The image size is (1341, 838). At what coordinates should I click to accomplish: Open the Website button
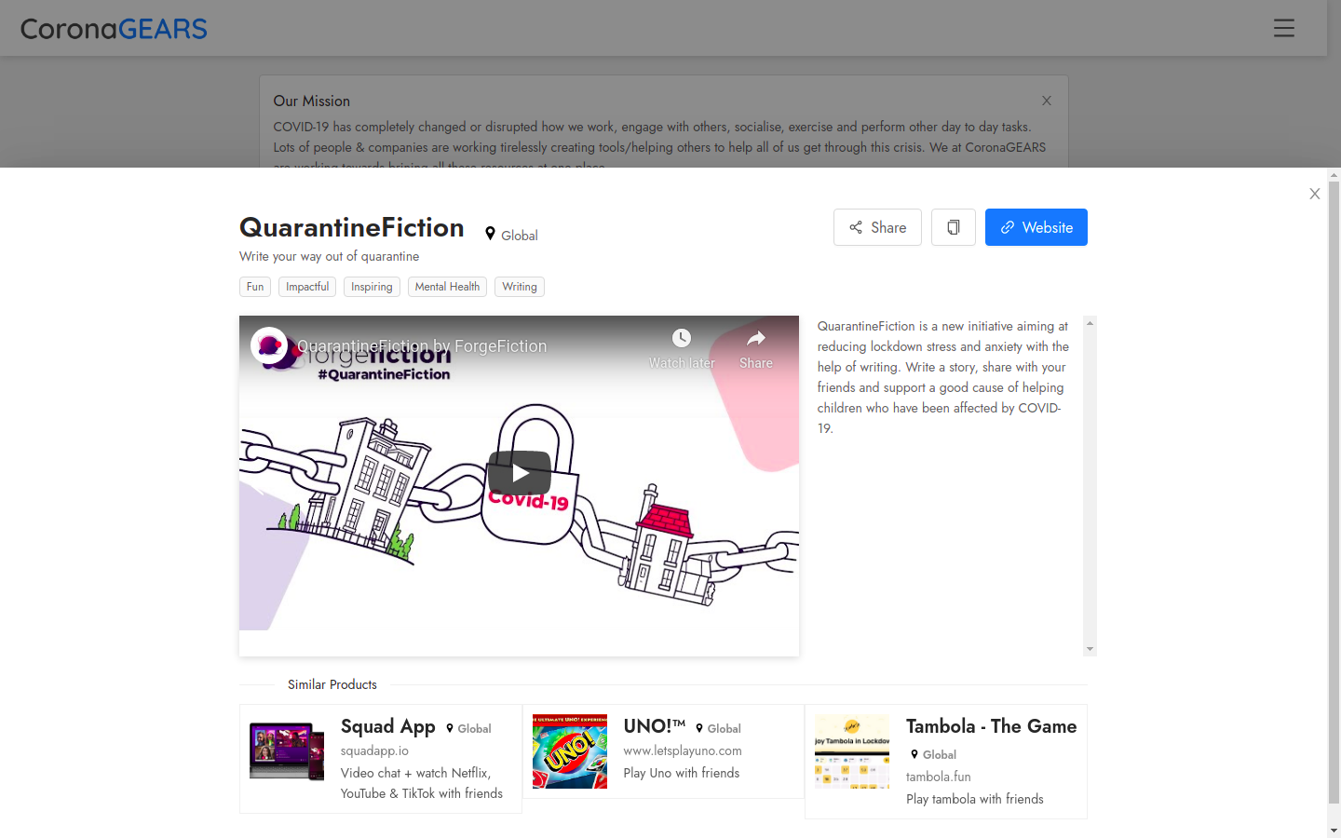[x=1036, y=227]
